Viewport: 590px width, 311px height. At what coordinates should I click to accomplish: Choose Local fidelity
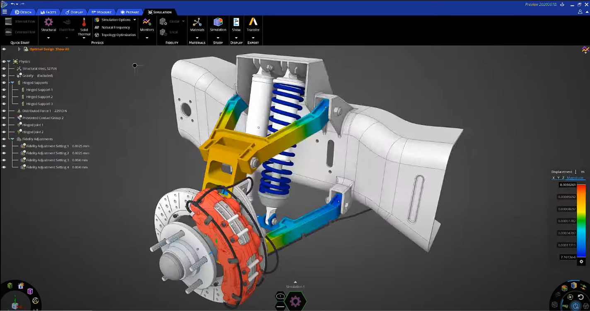click(169, 32)
